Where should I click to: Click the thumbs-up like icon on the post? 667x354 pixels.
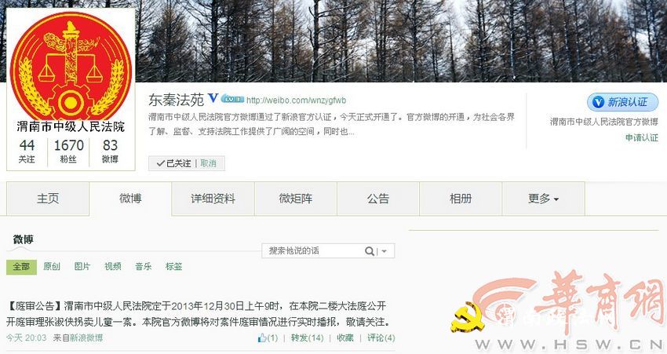262,338
